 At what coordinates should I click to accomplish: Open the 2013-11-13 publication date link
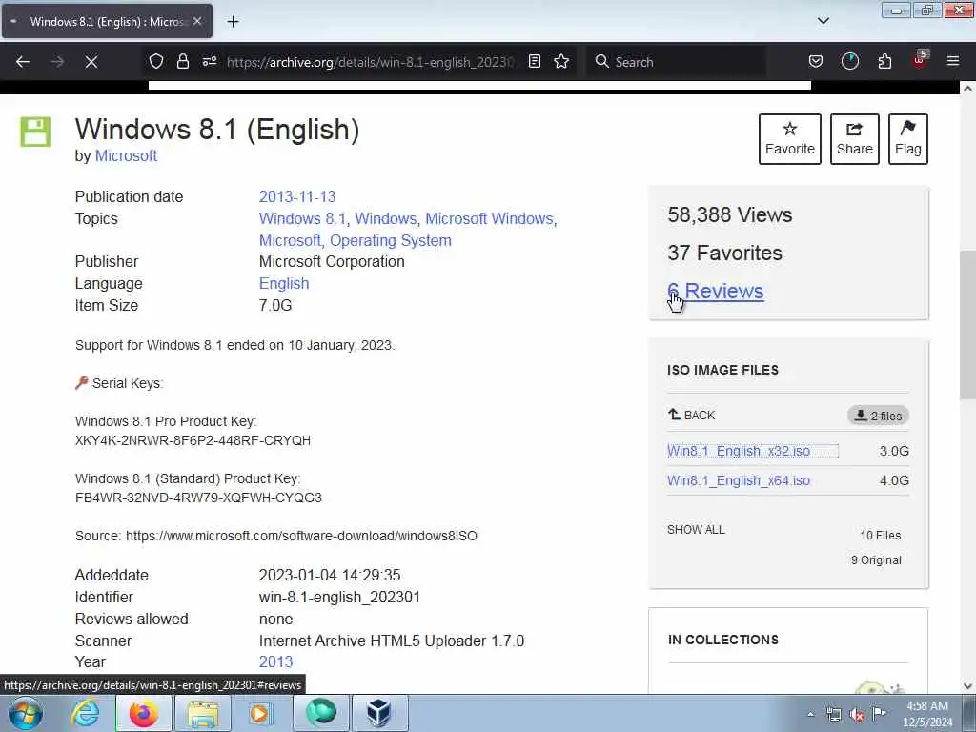[x=297, y=196]
